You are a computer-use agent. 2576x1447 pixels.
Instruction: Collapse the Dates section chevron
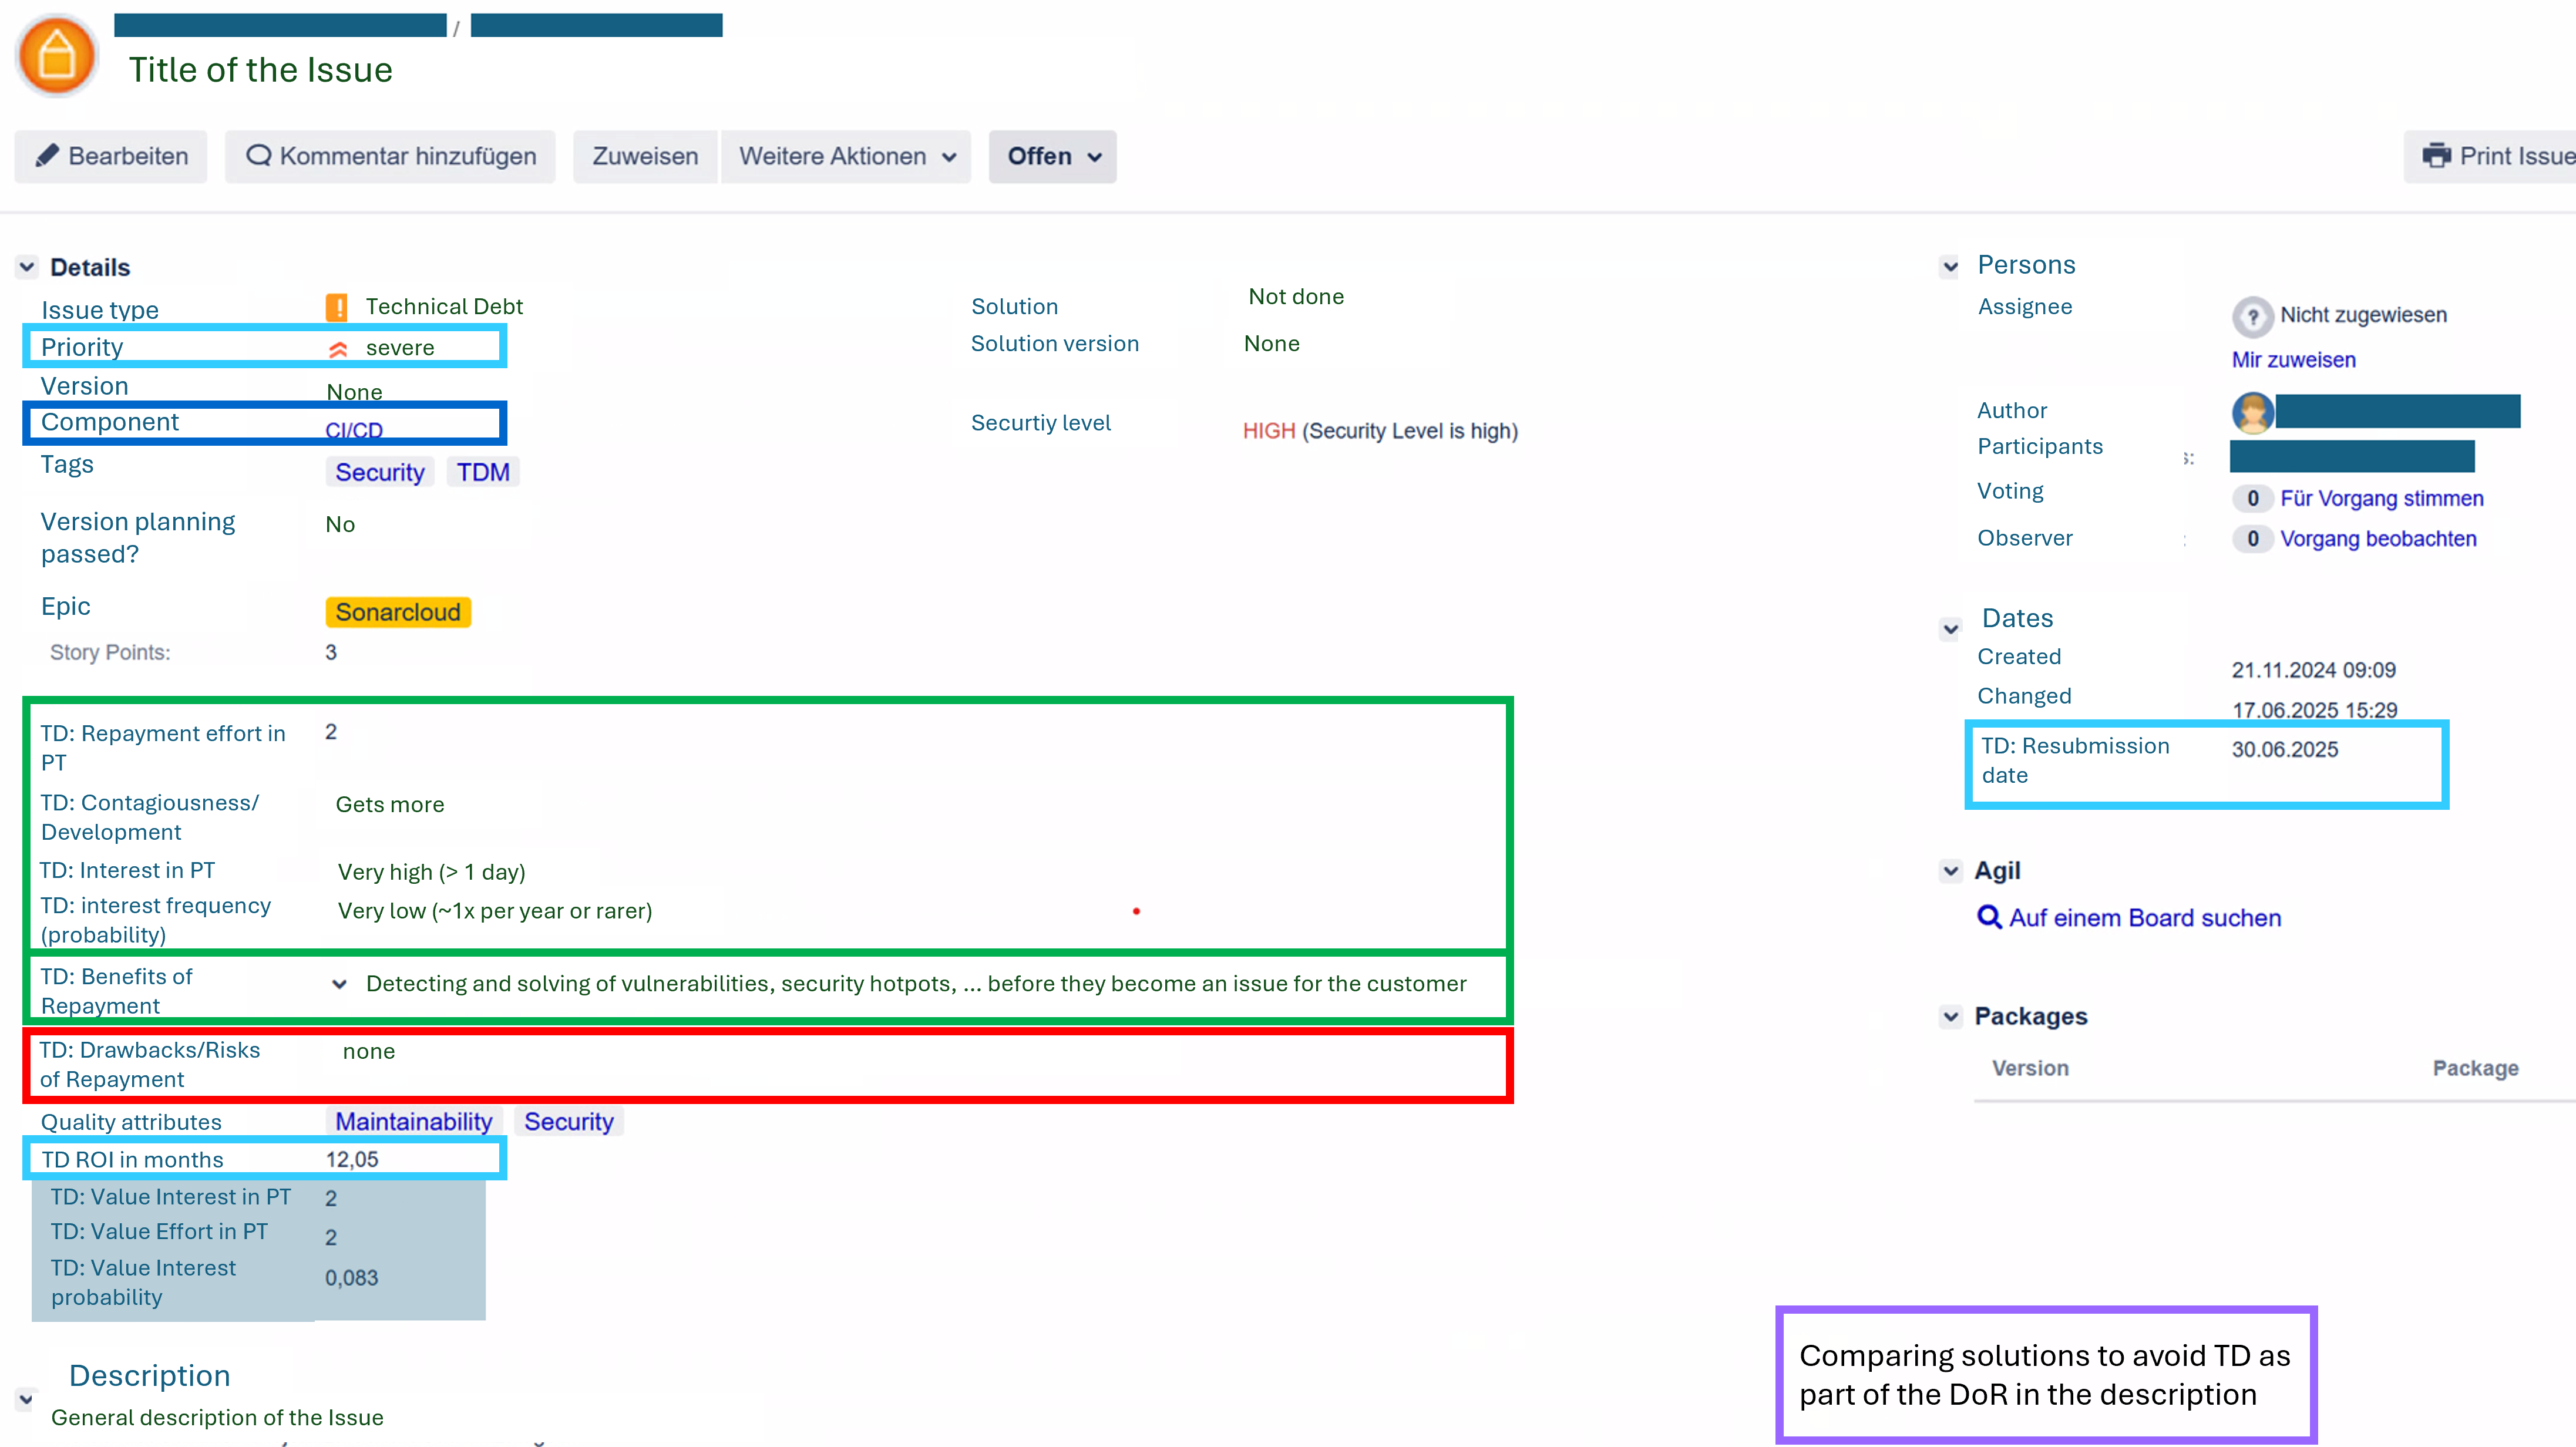[1950, 629]
